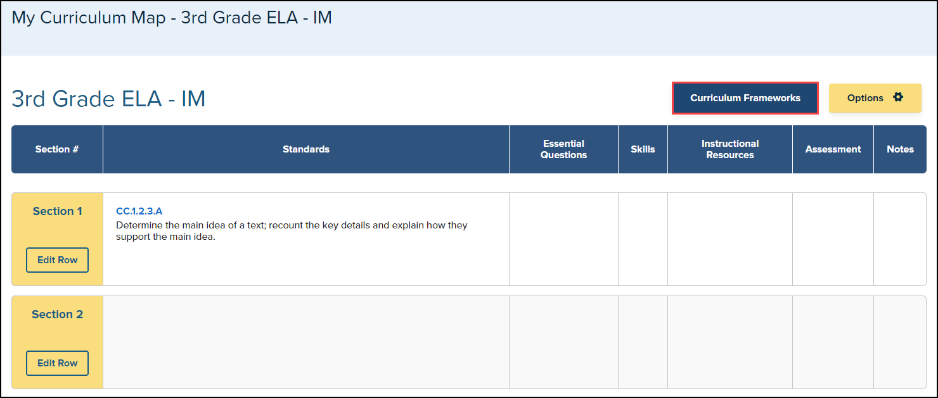Click the Notes column header
Viewport: 938px width, 398px height.
[900, 149]
